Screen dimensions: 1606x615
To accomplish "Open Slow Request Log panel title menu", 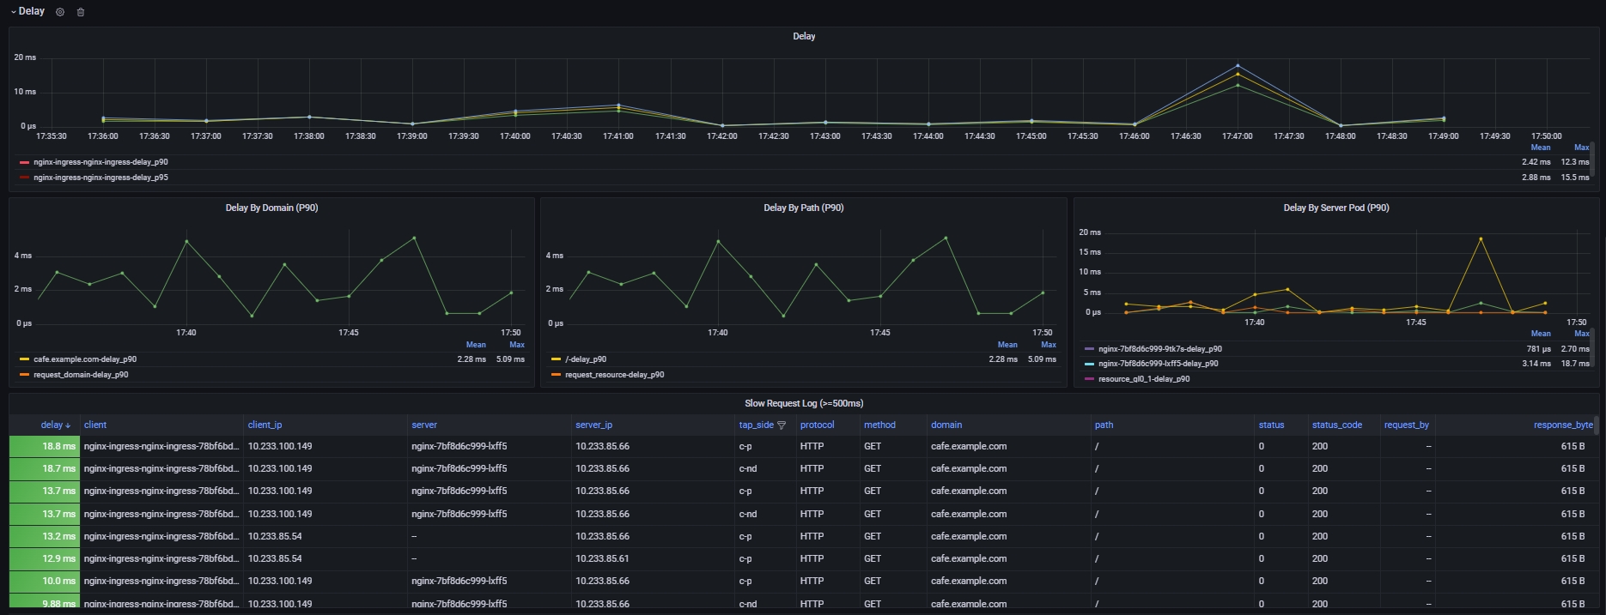I will point(804,403).
